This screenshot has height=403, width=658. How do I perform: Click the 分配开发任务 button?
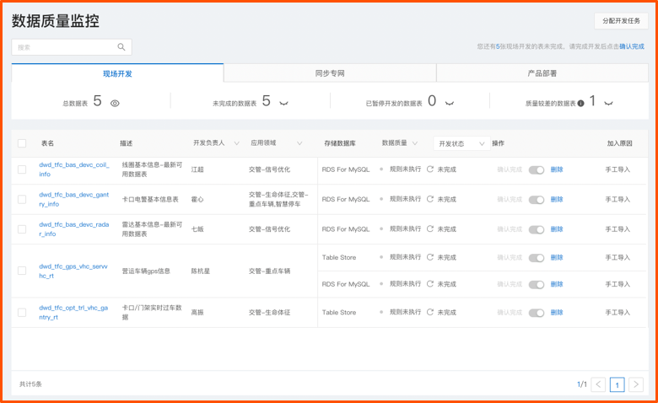point(621,21)
